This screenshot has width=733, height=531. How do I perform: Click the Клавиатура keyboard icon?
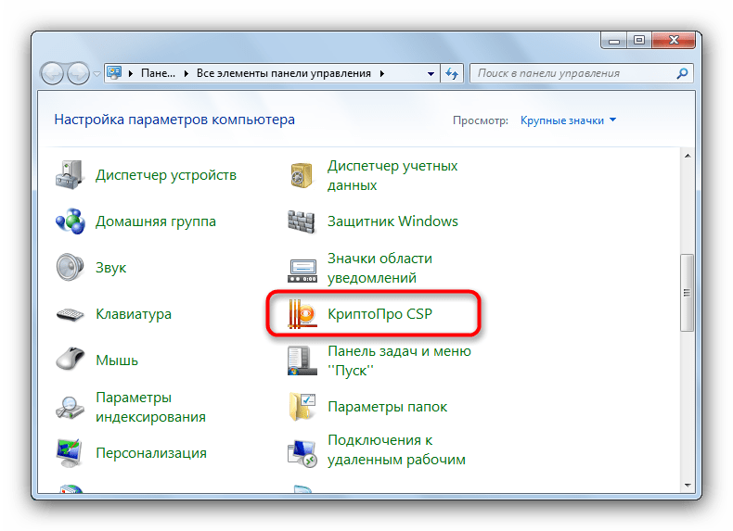70,314
